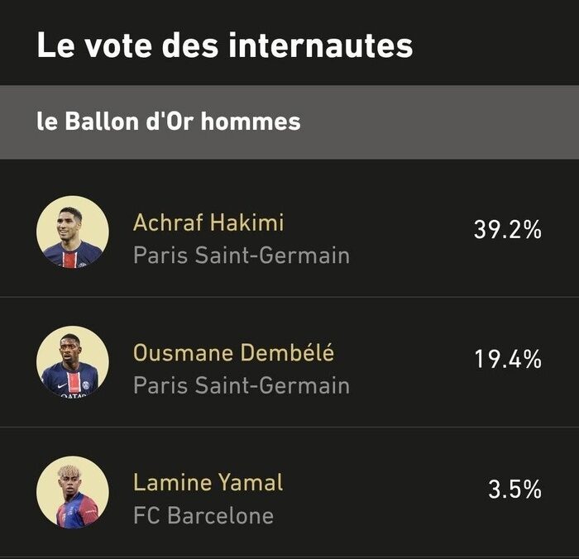
Task: Click Achraf Hakimi's round player photo
Action: click(x=73, y=232)
